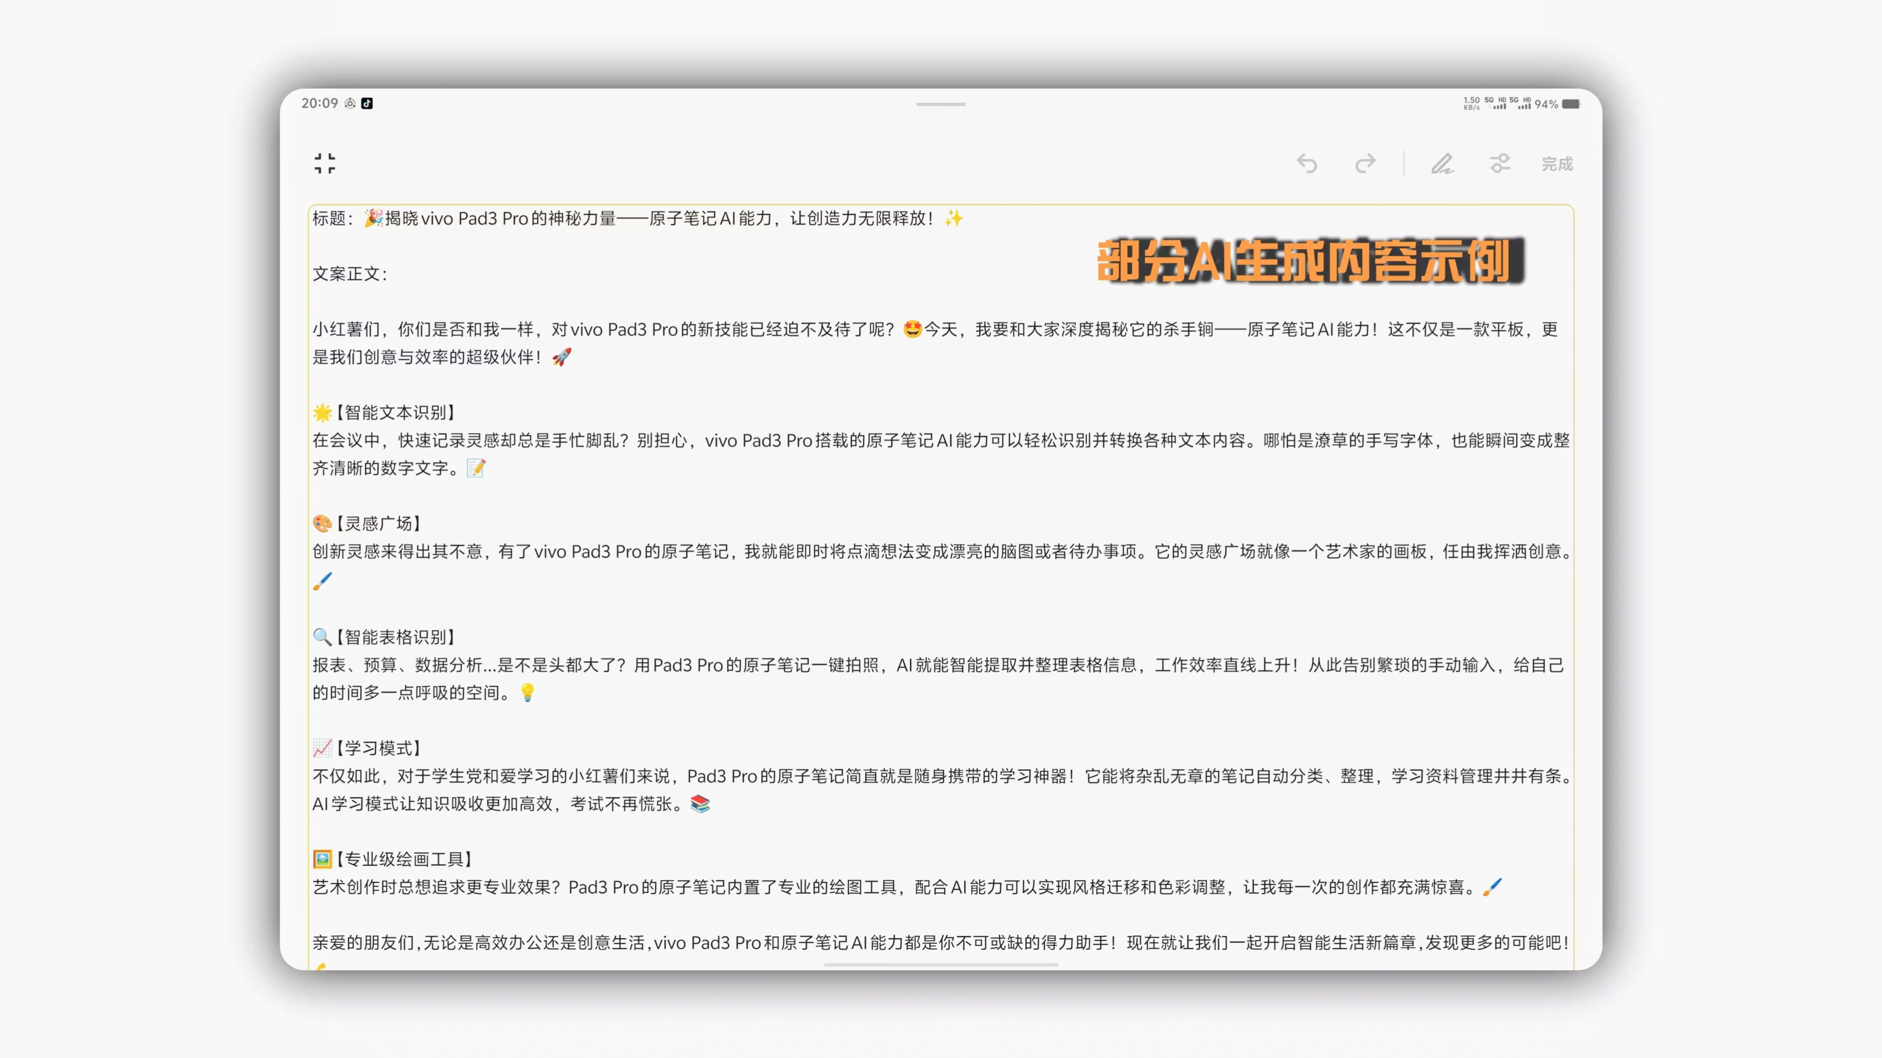Click the closing line starting 亲爱的朋友们
This screenshot has width=1882, height=1058.
[x=940, y=943]
